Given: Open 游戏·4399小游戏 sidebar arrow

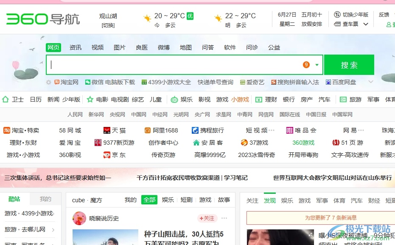Looking at the screenshot, I should pyautogui.click(x=53, y=214).
